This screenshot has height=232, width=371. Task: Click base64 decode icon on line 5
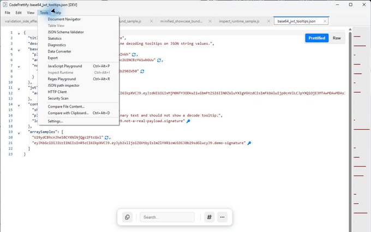click(134, 55)
